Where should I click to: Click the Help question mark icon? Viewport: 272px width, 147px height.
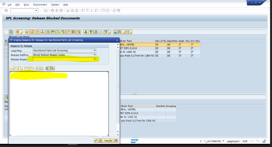pos(114,11)
